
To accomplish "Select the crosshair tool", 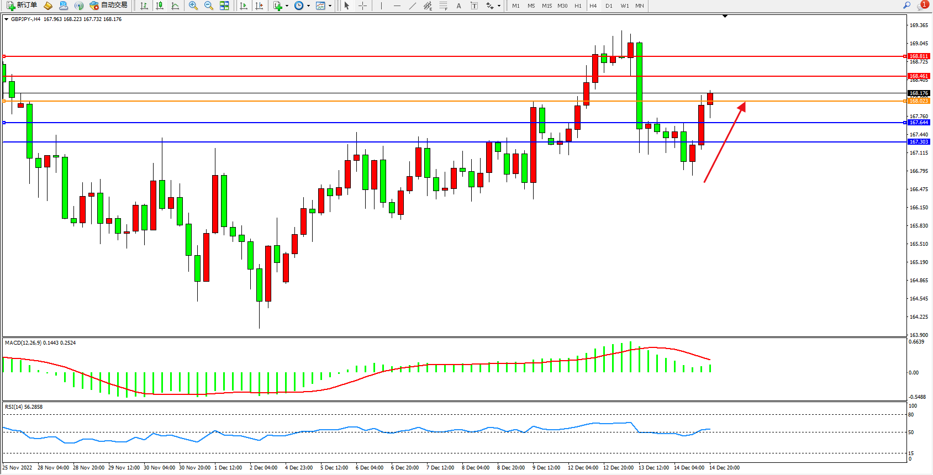I will [363, 6].
